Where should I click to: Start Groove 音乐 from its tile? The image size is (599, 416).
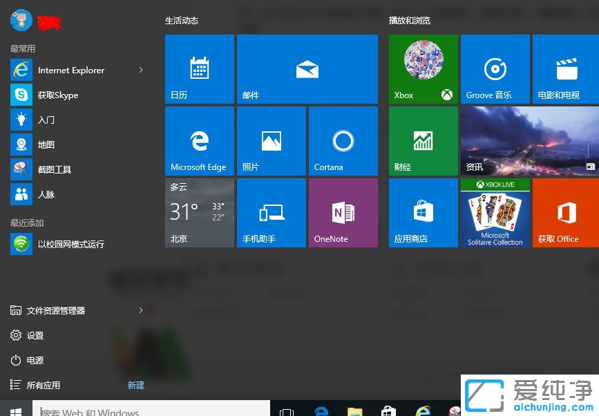point(495,68)
